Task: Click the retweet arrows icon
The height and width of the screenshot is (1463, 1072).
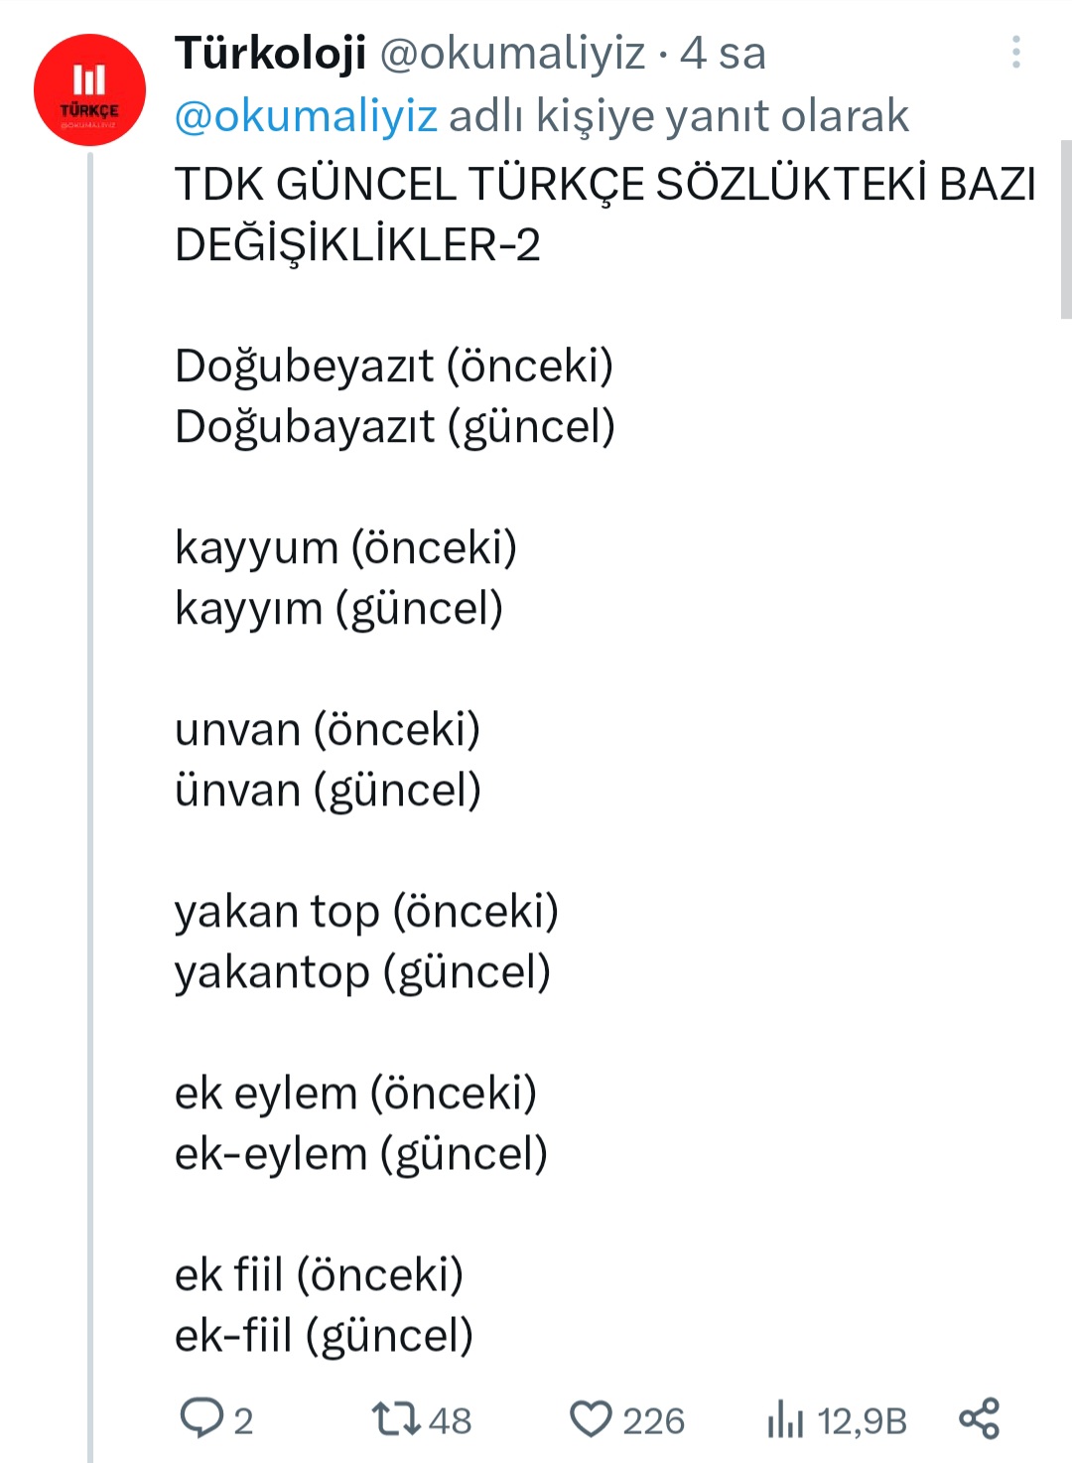Action: [395, 1418]
